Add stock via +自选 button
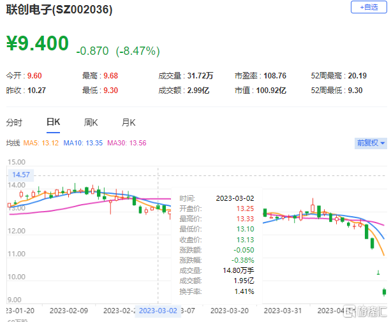Screen dimensions: 391x322 pyautogui.click(x=369, y=7)
